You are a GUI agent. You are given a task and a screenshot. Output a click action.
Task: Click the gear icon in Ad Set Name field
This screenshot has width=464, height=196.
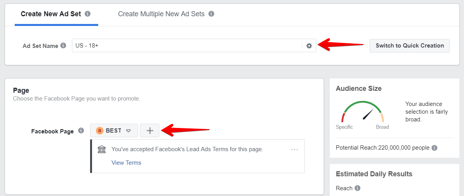coord(309,46)
